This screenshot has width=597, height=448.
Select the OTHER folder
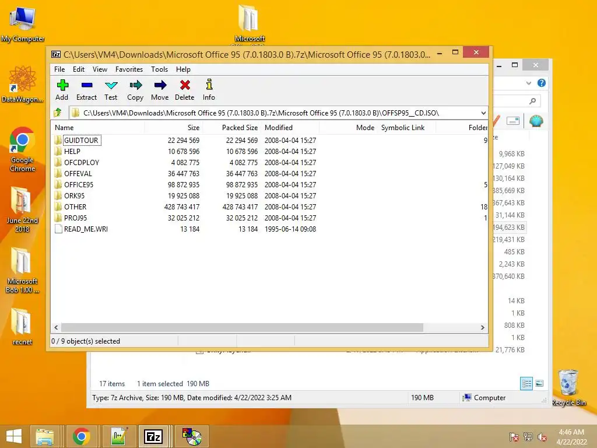pyautogui.click(x=75, y=206)
